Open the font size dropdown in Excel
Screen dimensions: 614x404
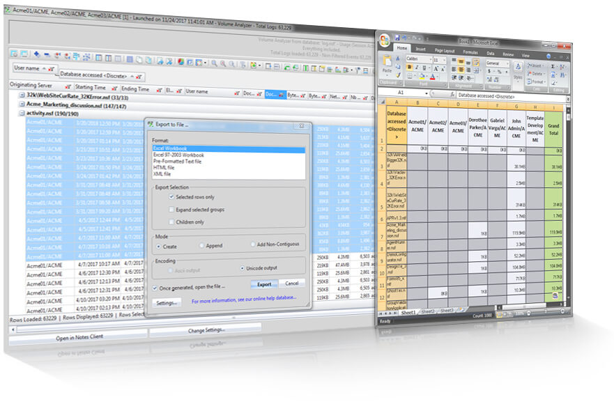coord(444,61)
